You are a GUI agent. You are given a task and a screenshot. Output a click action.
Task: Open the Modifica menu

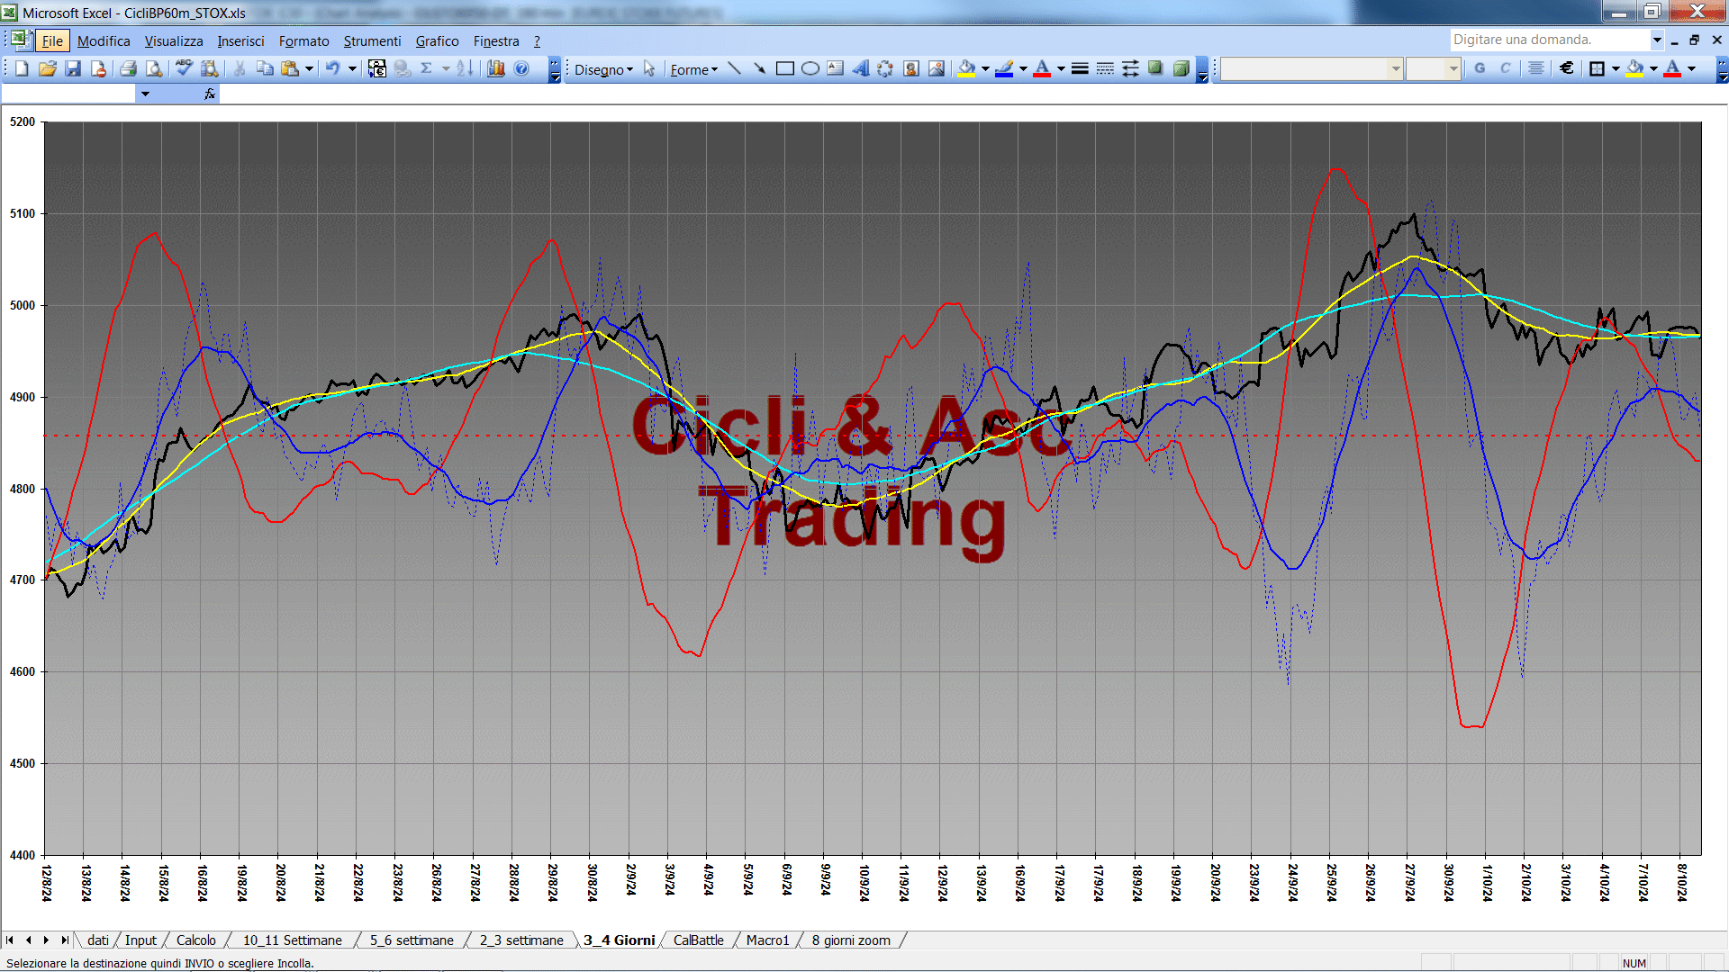click(x=104, y=41)
